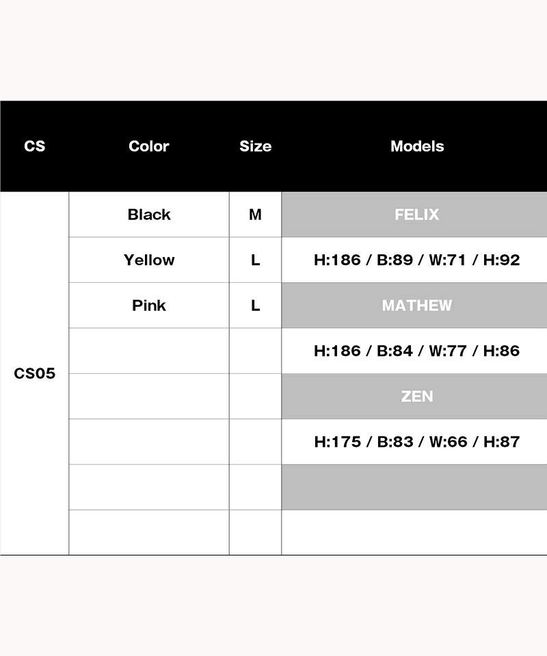Viewport: 547px width, 656px height.
Task: Click measurements H:186 / B:89 / W:71 / H:92
Action: click(416, 260)
